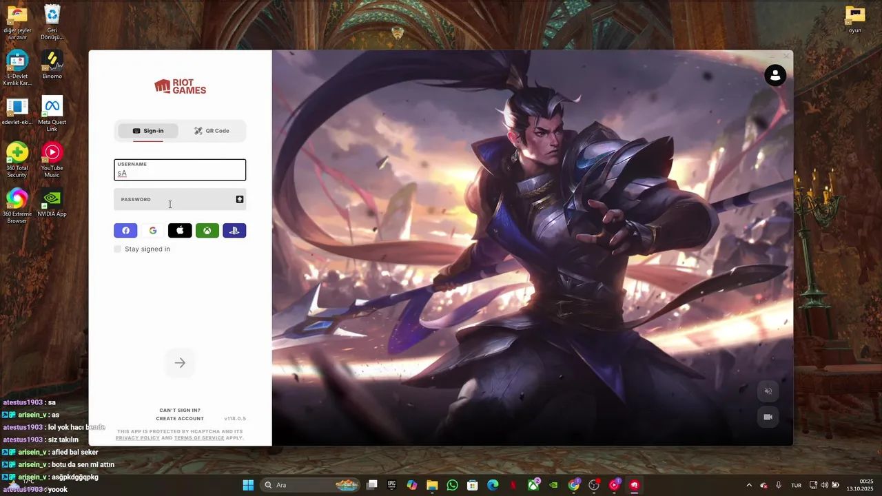Sign in with the Apple icon
Screen dimensions: 882x496
click(180, 231)
